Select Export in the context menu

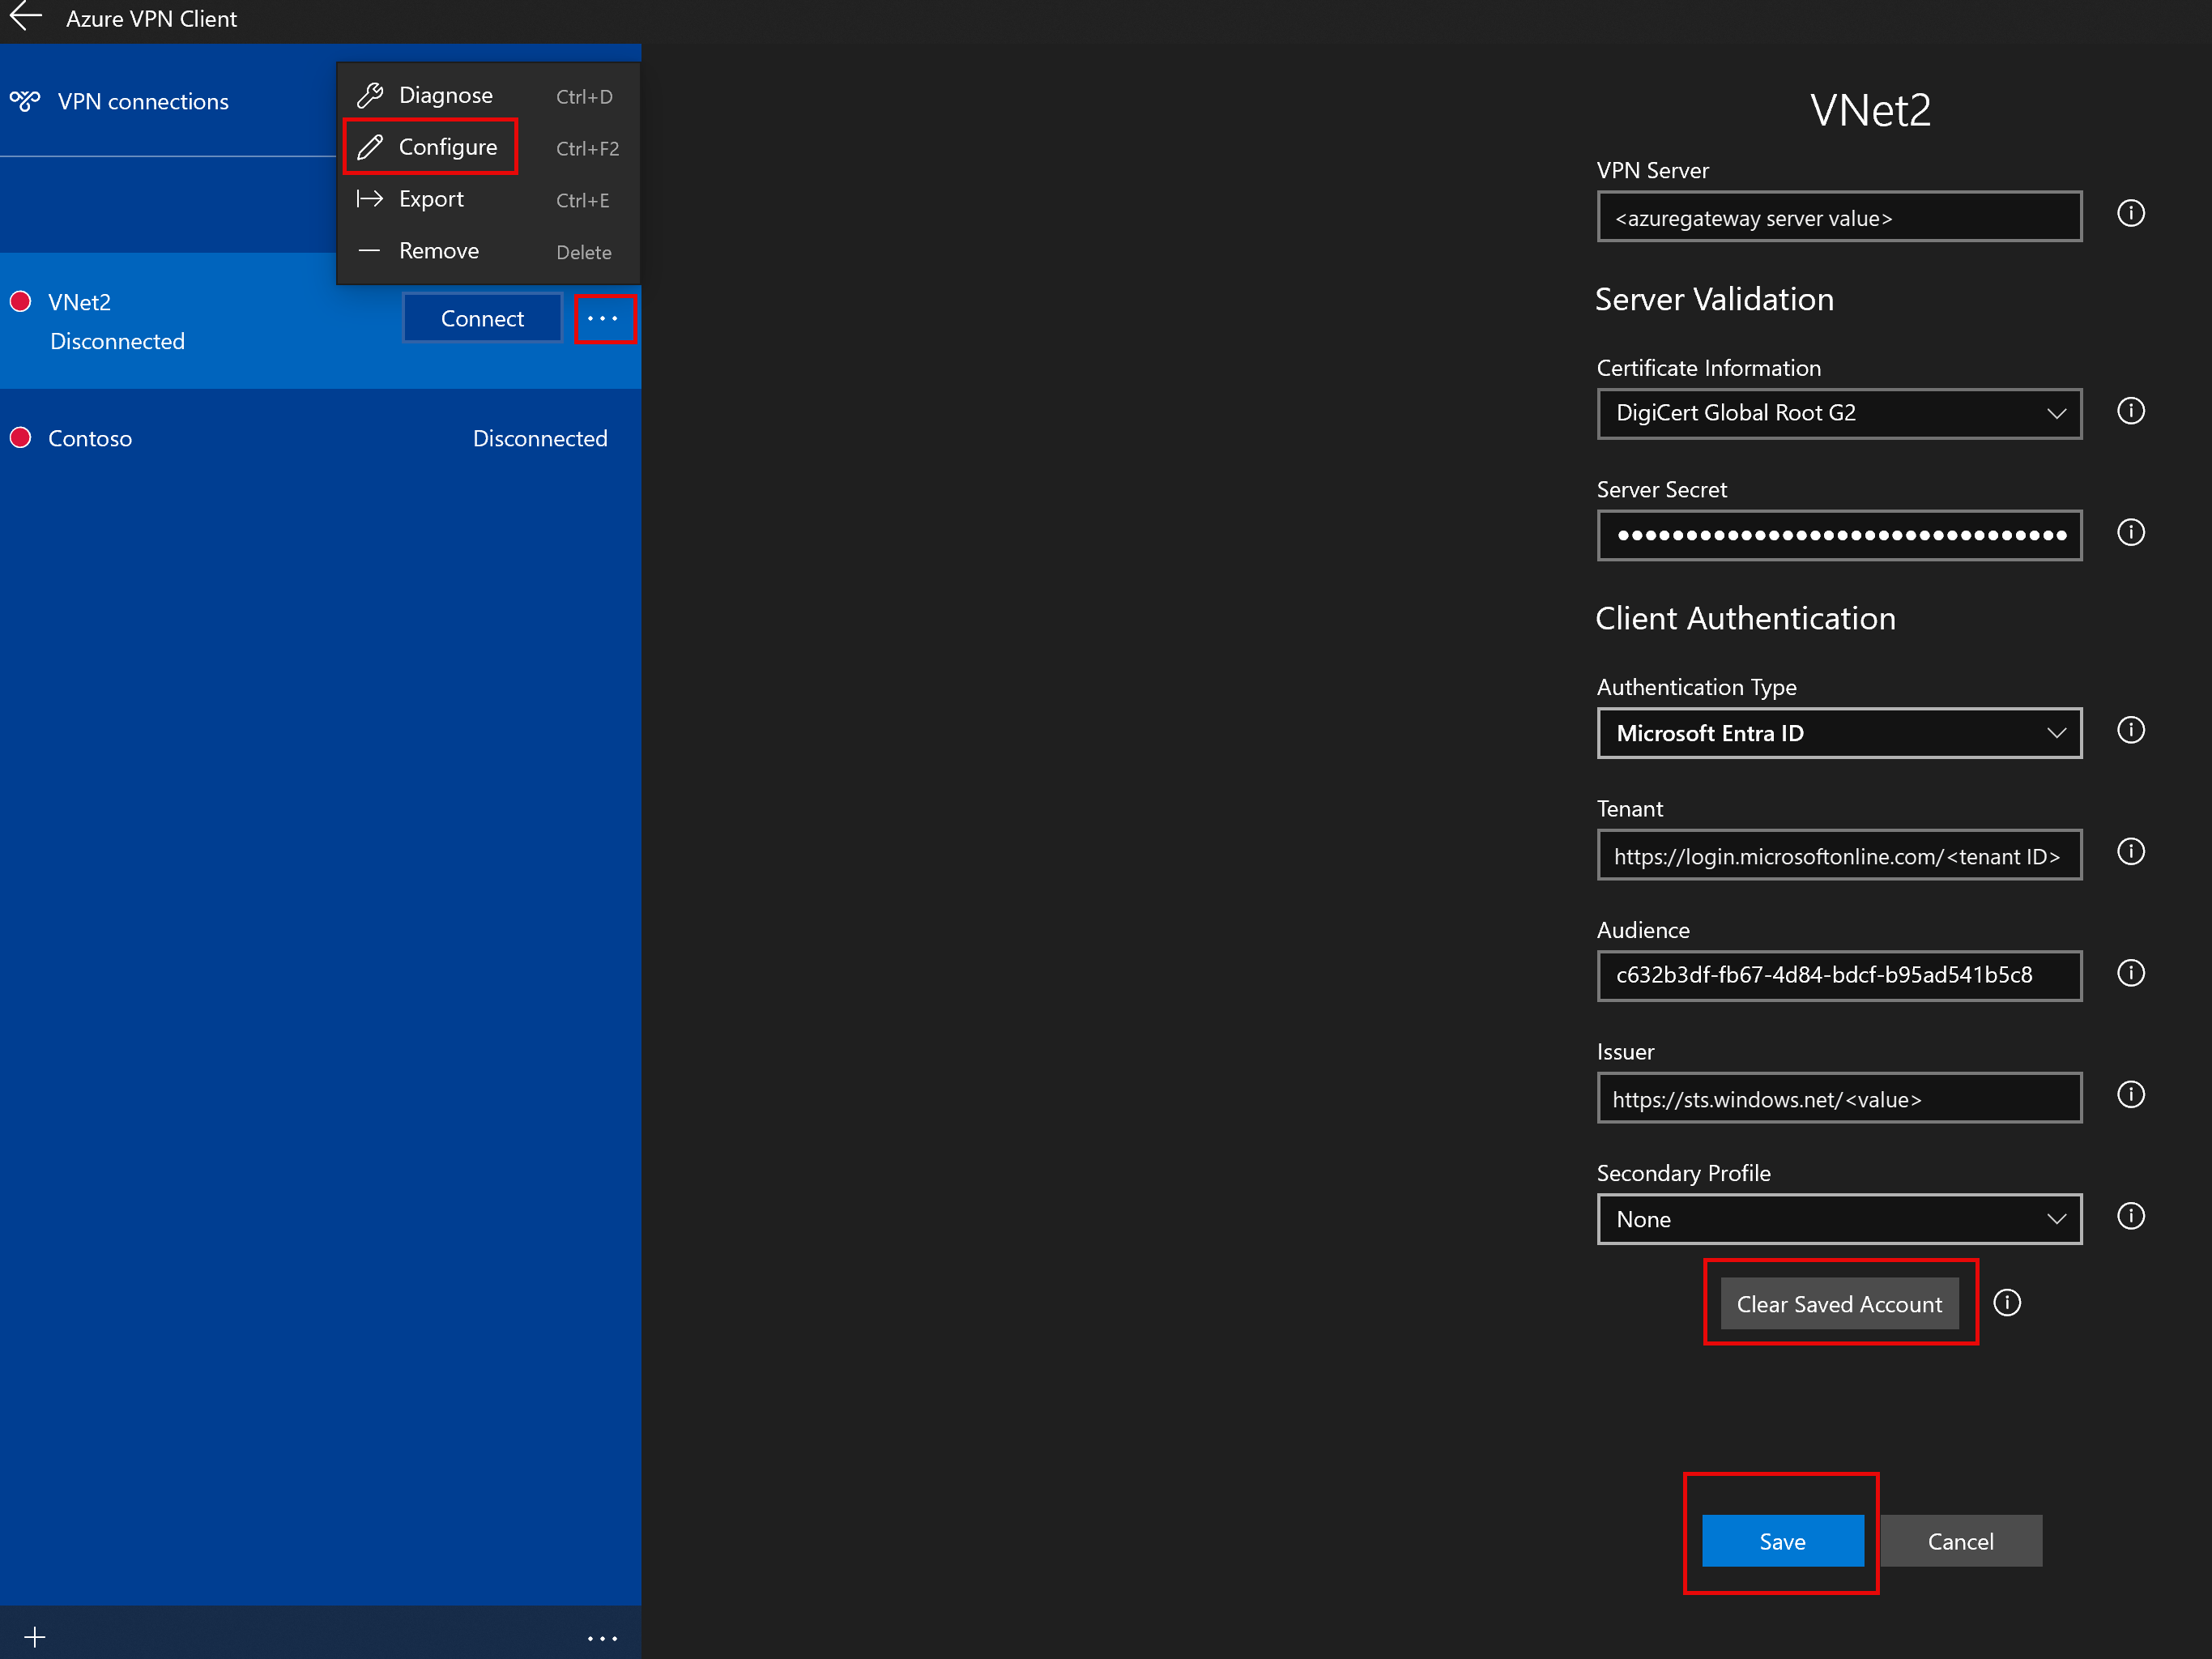(x=431, y=199)
